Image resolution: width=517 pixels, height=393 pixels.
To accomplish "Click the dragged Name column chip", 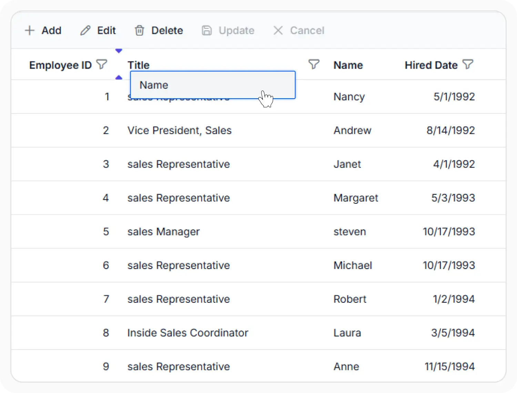I will pyautogui.click(x=213, y=85).
